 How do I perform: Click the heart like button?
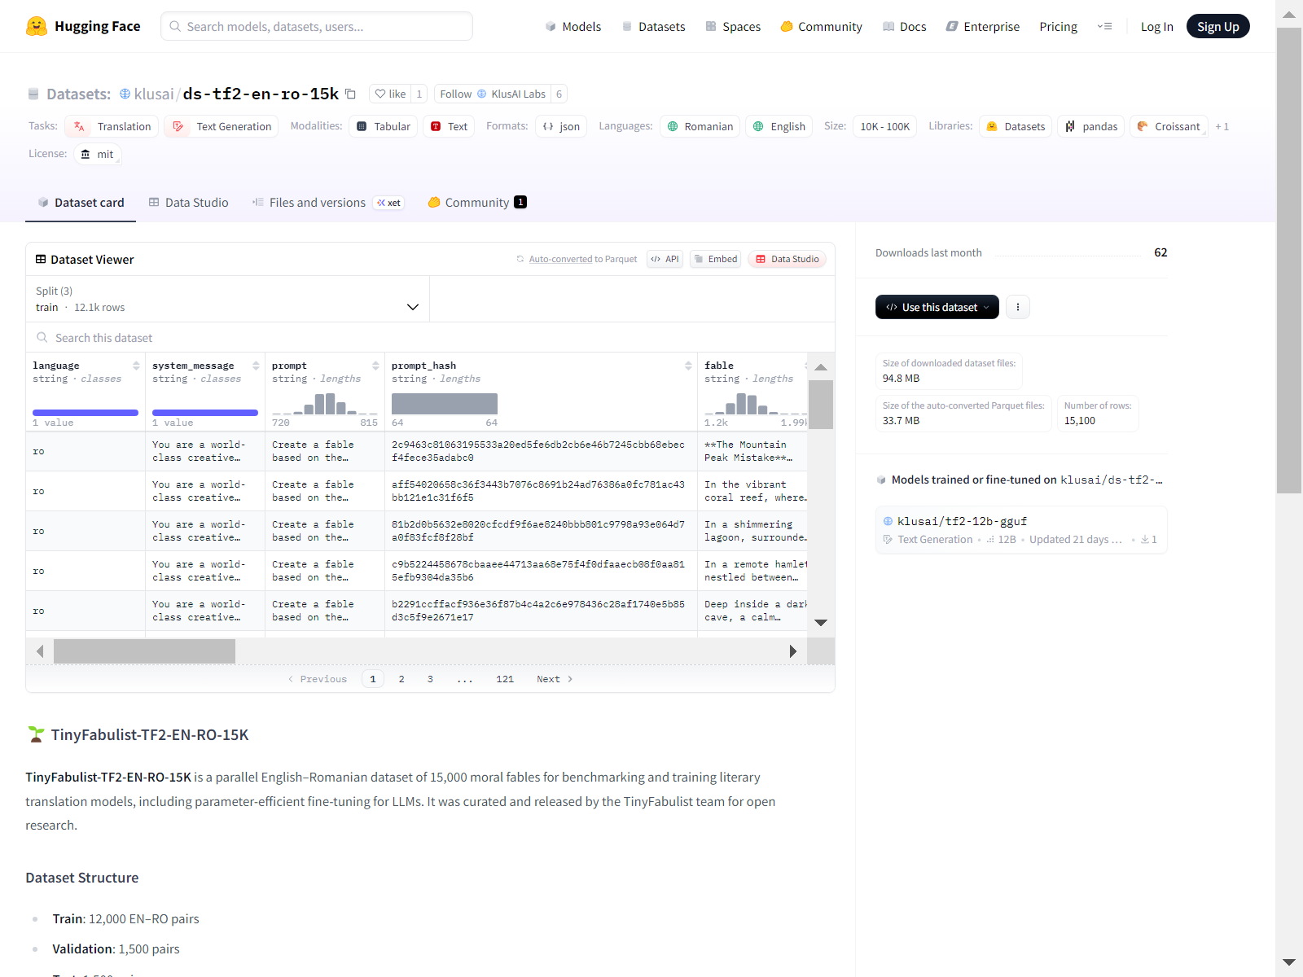(x=390, y=94)
